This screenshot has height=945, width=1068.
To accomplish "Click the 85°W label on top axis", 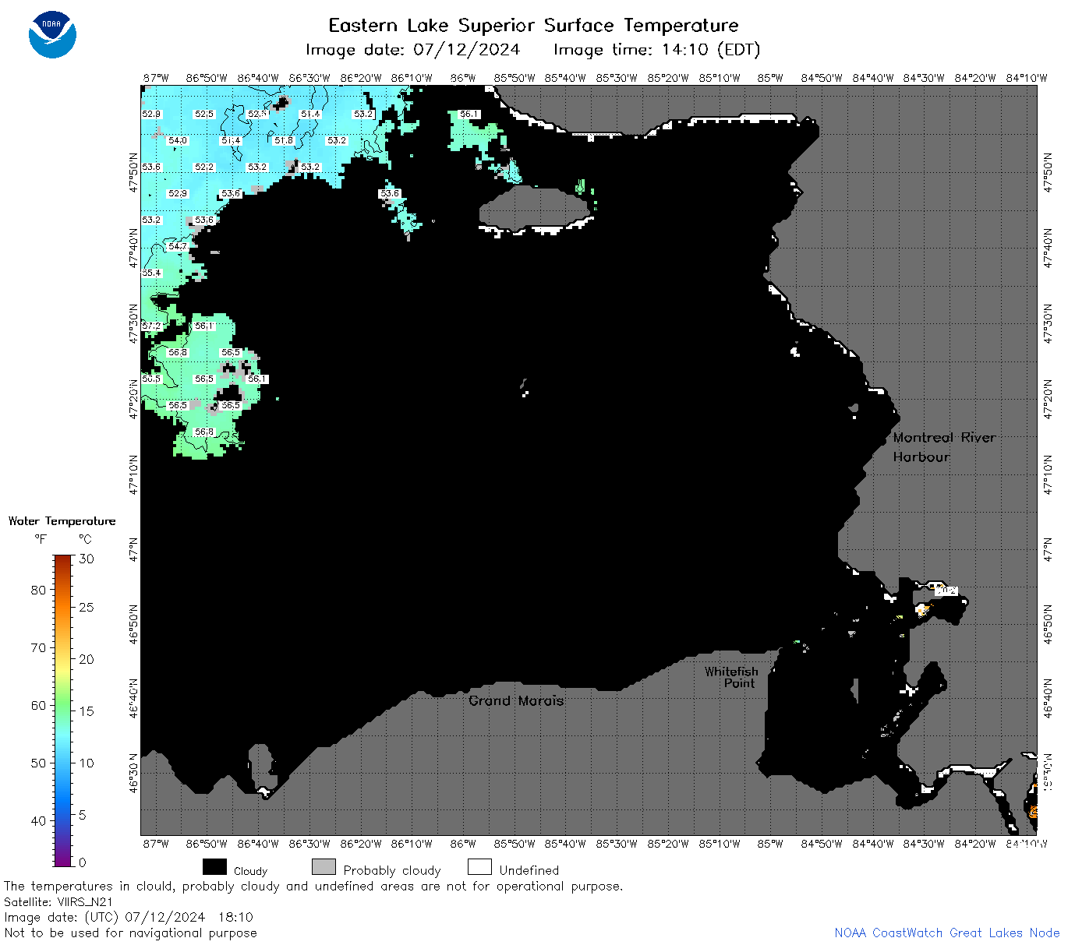I will pos(770,78).
